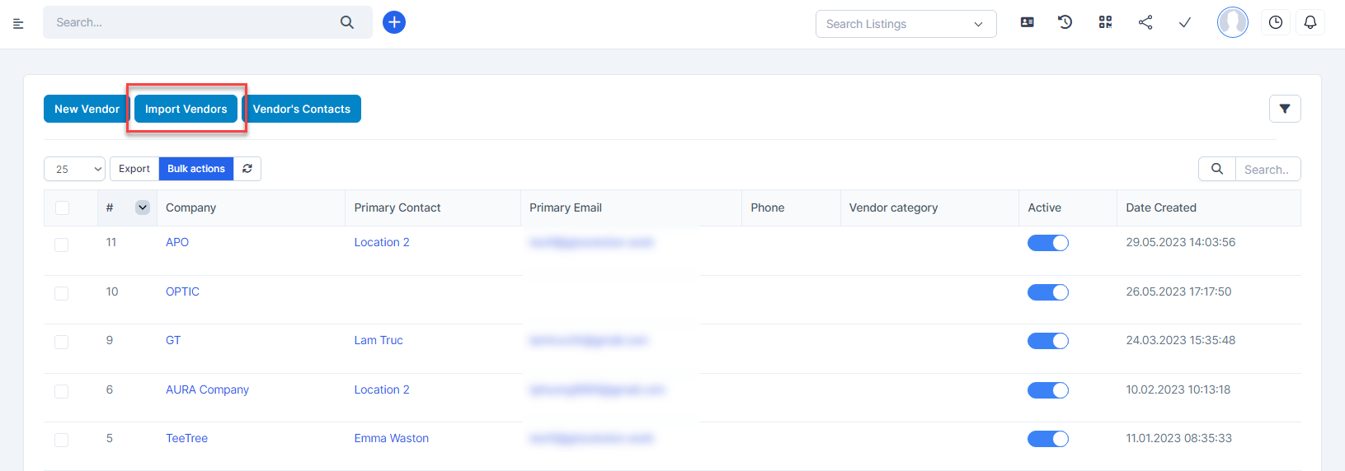Tick the select-all checkbox in table header

(x=62, y=208)
